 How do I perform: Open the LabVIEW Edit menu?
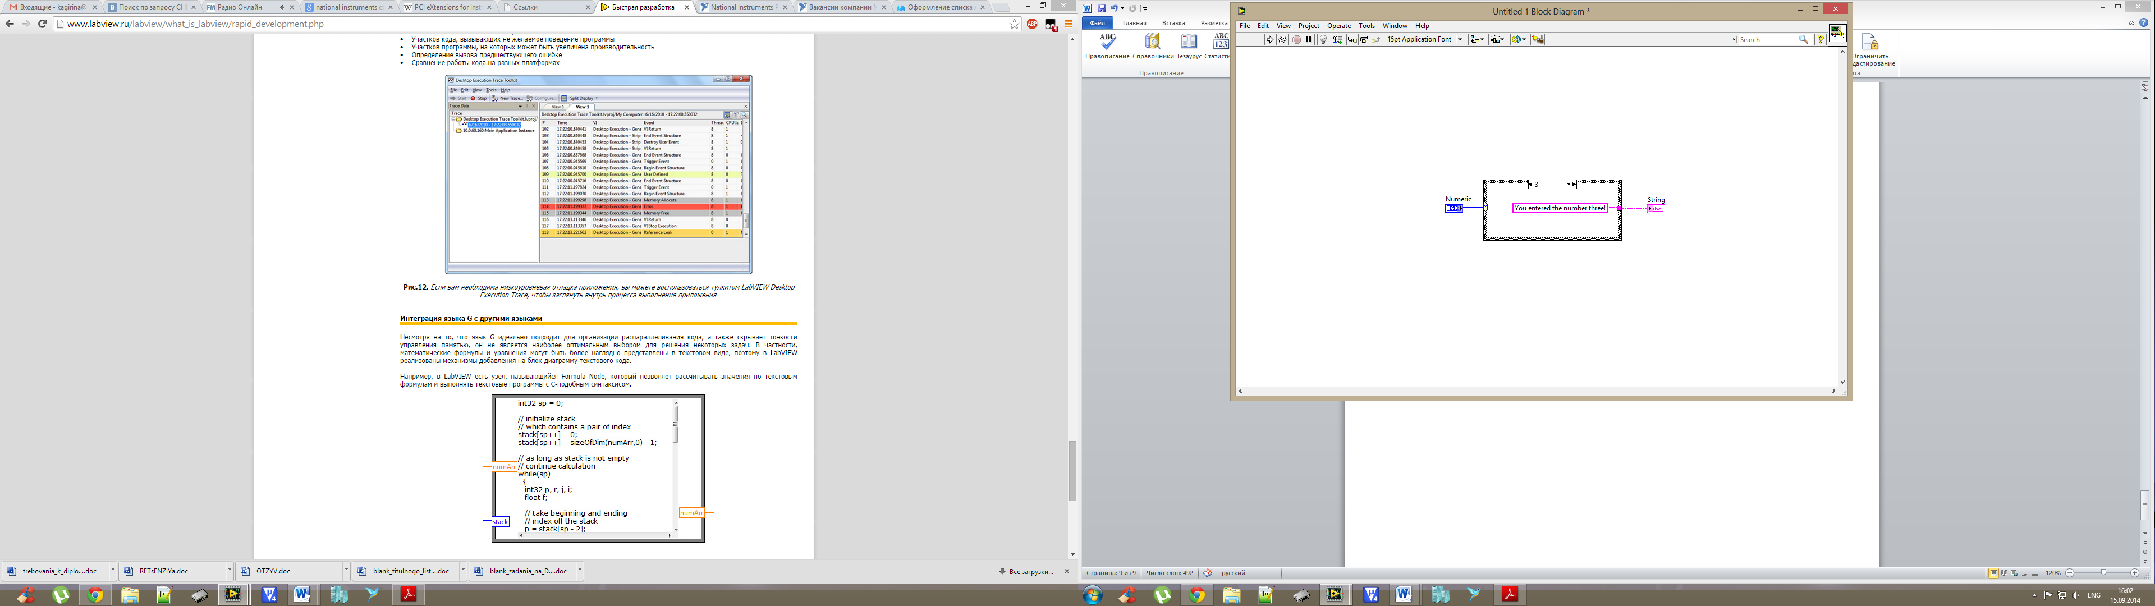(x=1263, y=26)
